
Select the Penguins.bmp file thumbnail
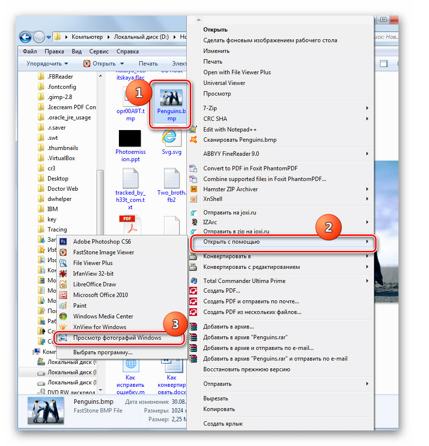(171, 98)
